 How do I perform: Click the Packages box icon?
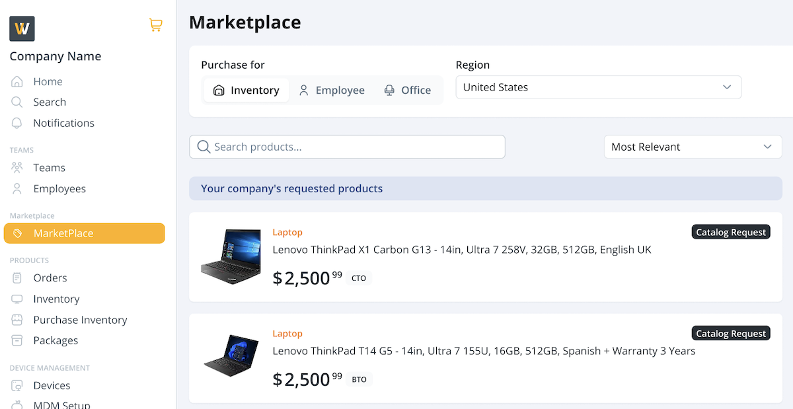pyautogui.click(x=17, y=341)
